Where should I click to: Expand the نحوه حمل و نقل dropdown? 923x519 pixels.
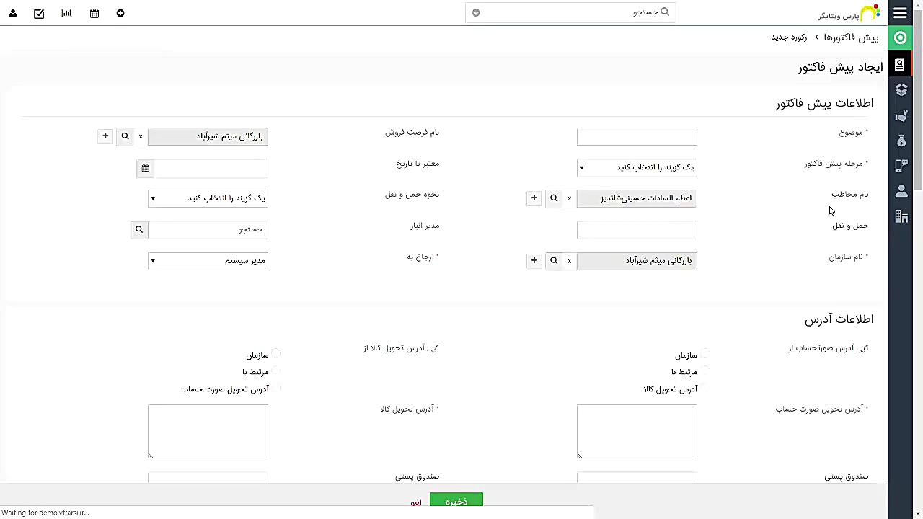[x=208, y=198]
